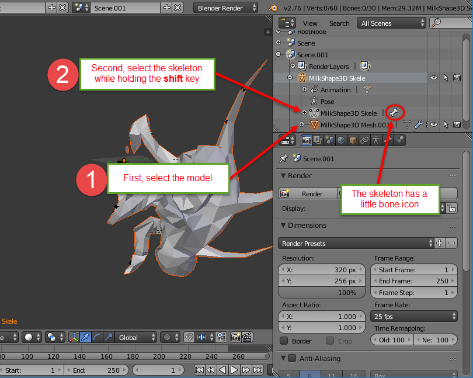
Task: Open the Global transform orientation dropdown
Action: pyautogui.click(x=135, y=337)
